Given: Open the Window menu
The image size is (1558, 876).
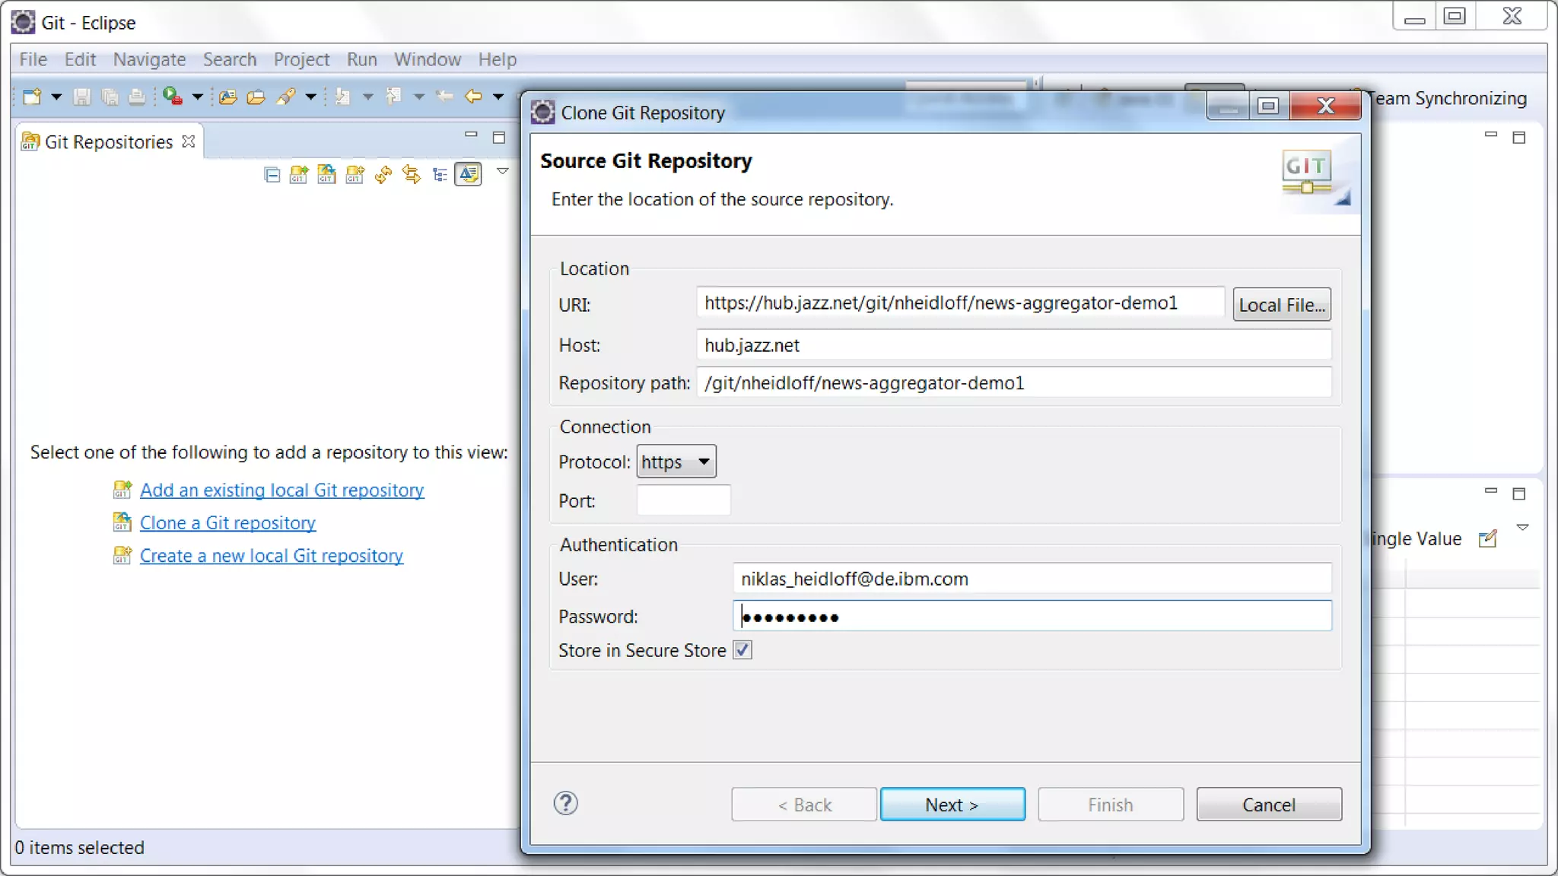Looking at the screenshot, I should (427, 59).
